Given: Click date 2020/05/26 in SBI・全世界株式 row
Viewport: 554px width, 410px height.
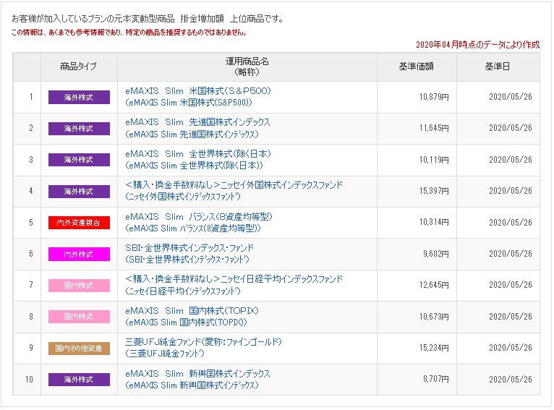Looking at the screenshot, I should click(511, 254).
